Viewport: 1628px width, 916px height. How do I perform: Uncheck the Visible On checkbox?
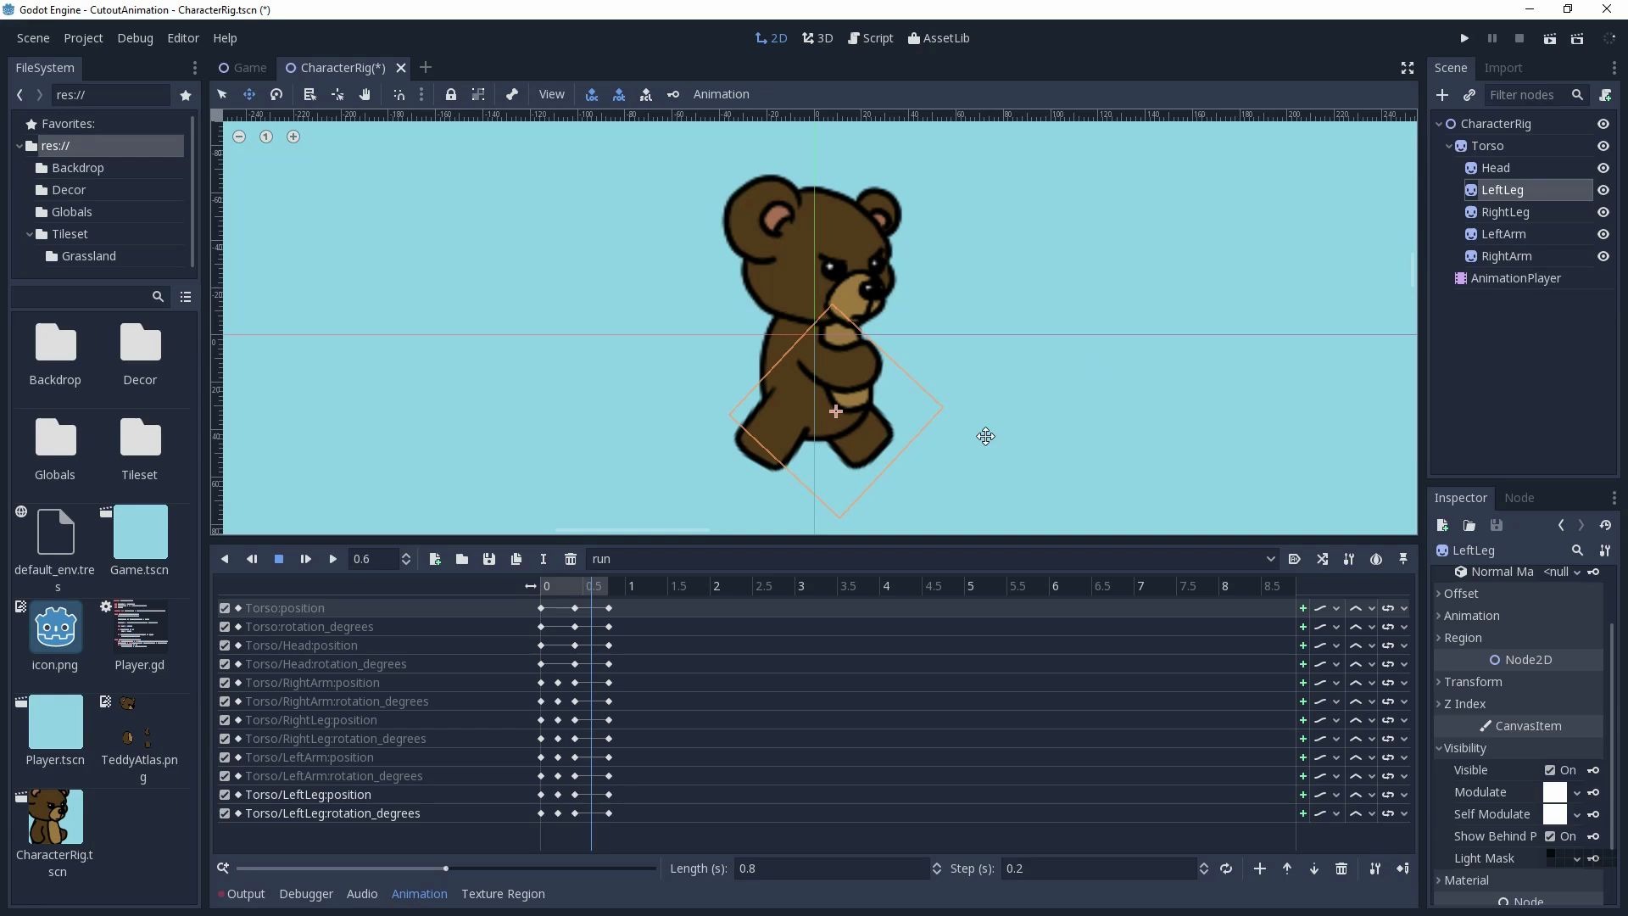[1550, 770]
